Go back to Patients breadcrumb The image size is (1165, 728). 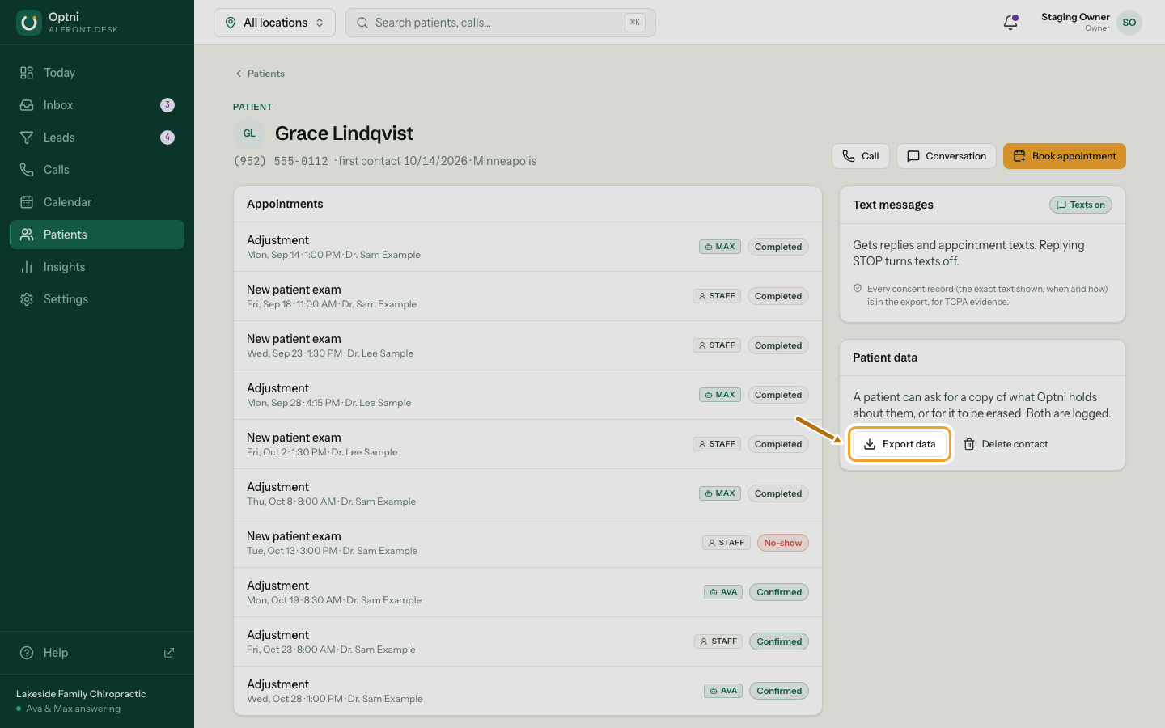tap(260, 74)
